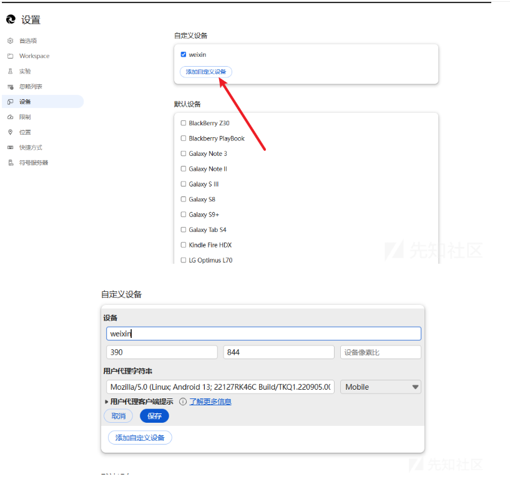Click the width field showing 390
Image resolution: width=510 pixels, height=477 pixels.
(162, 352)
